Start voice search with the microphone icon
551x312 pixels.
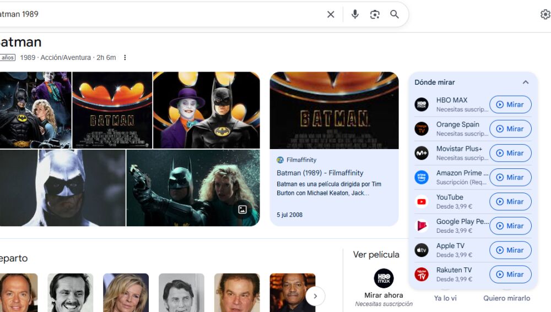click(x=355, y=14)
